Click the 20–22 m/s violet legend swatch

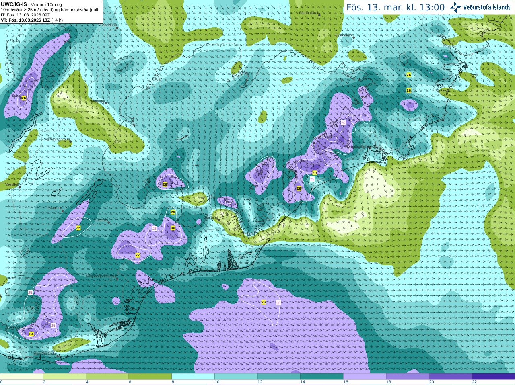click(451, 377)
